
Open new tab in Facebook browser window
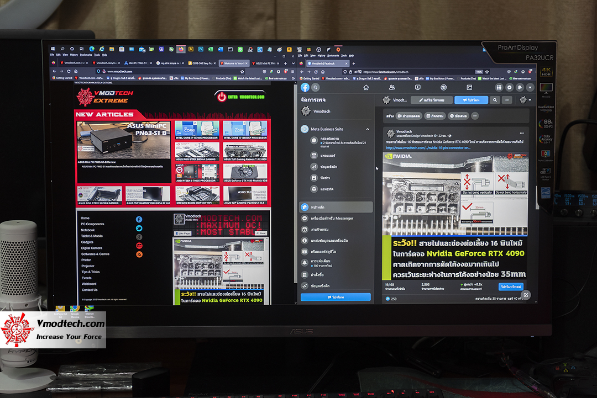354,63
